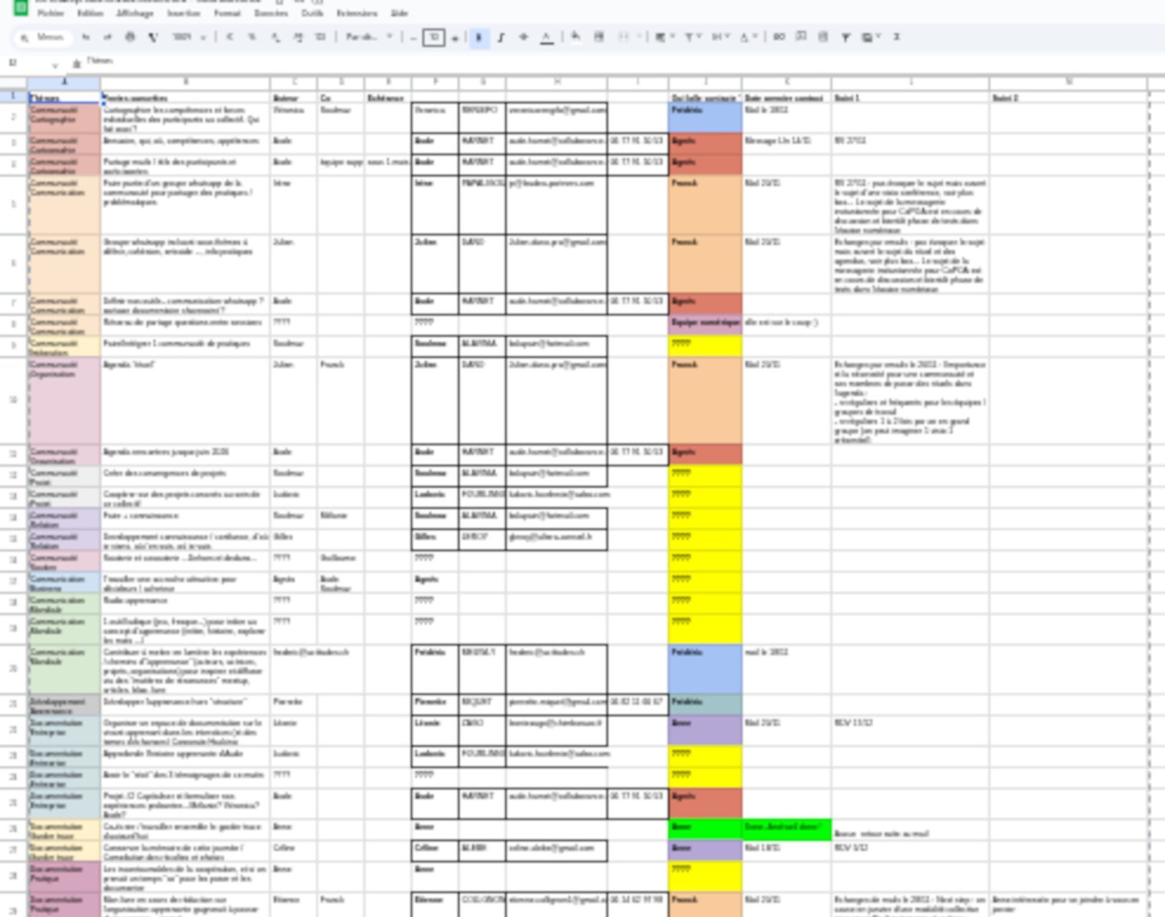
Task: Click the insert link icon
Action: point(778,37)
